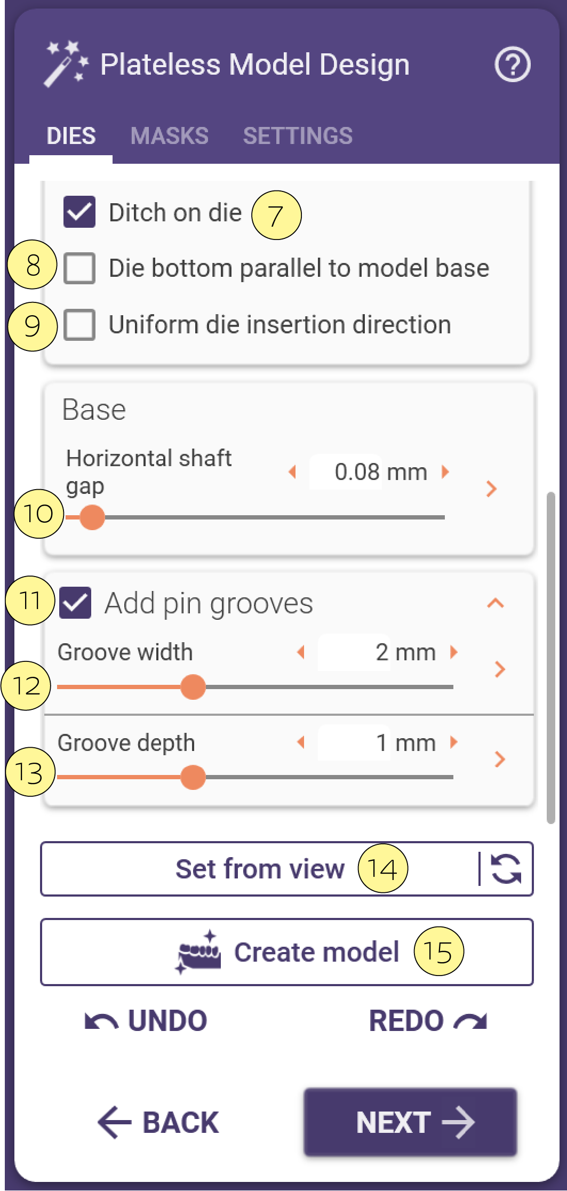Decrease Horizontal shaft gap with left arrow
This screenshot has height=1191, width=567.
292,471
